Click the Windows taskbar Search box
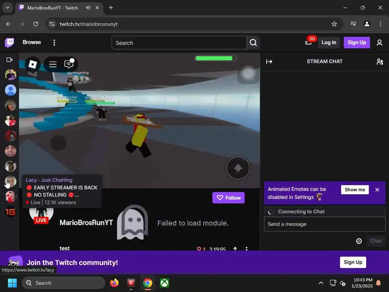Image resolution: width=389 pixels, height=292 pixels. tap(63, 283)
